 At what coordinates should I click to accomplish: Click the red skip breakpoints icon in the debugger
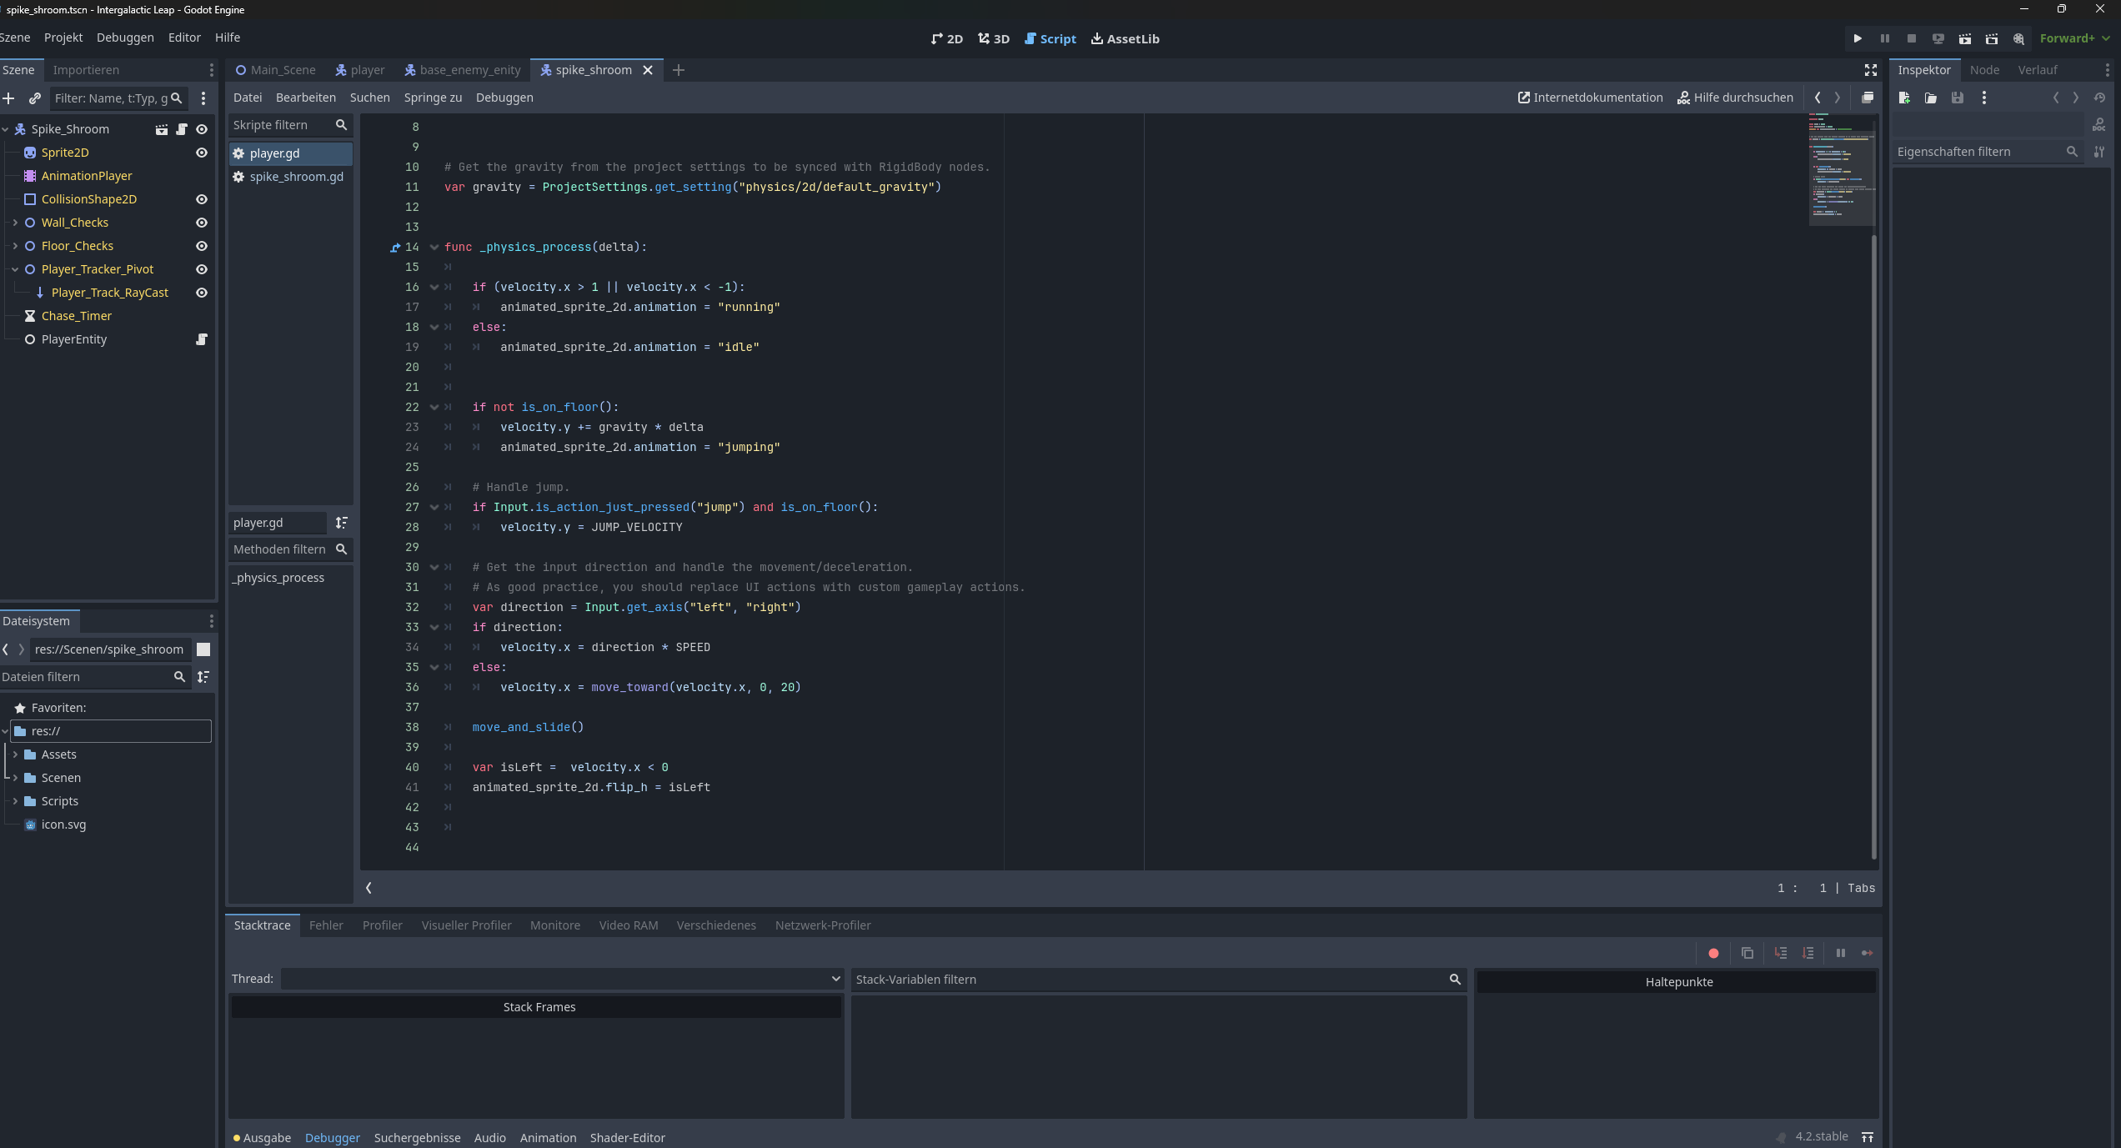click(1713, 953)
